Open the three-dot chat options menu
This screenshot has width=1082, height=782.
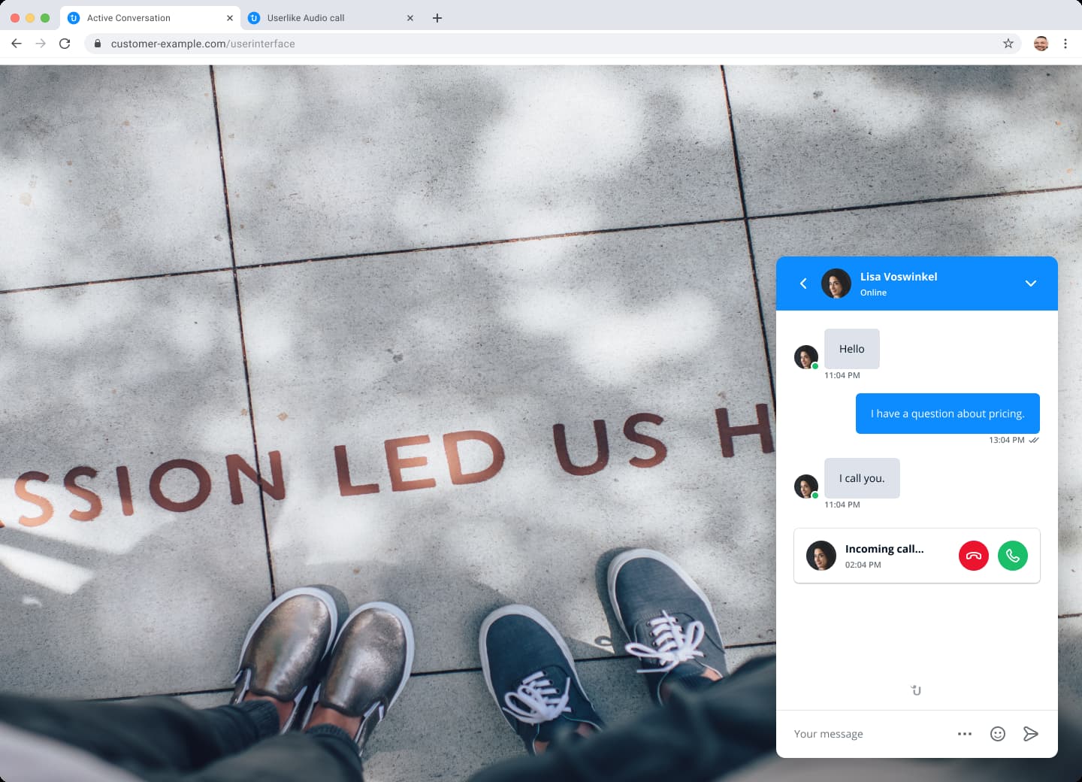[964, 734]
